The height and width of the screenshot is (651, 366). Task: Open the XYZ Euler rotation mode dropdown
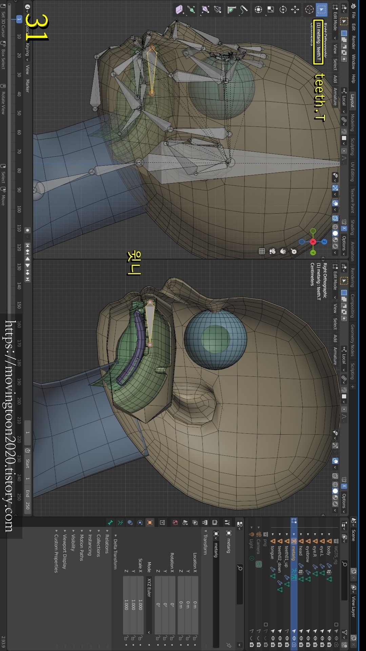pos(149,605)
